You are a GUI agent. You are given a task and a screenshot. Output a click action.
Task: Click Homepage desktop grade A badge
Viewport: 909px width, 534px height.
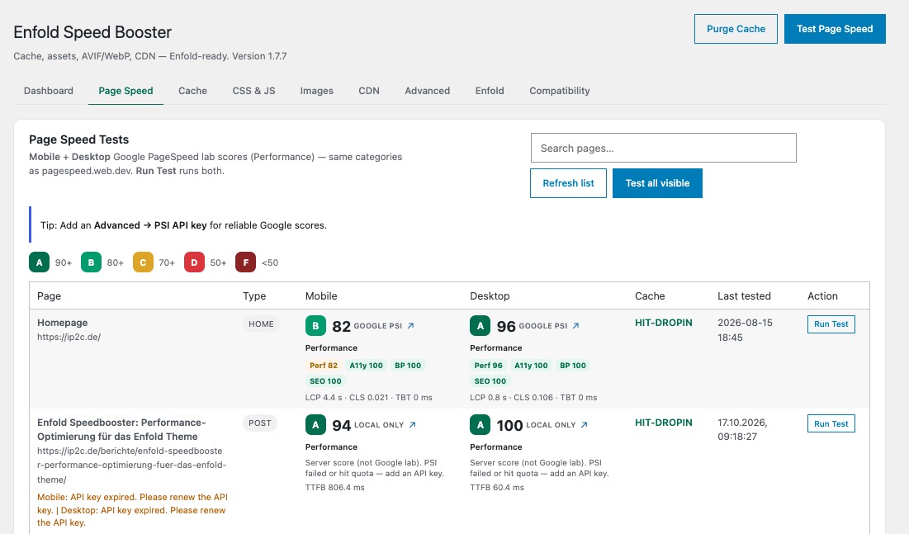pos(480,326)
